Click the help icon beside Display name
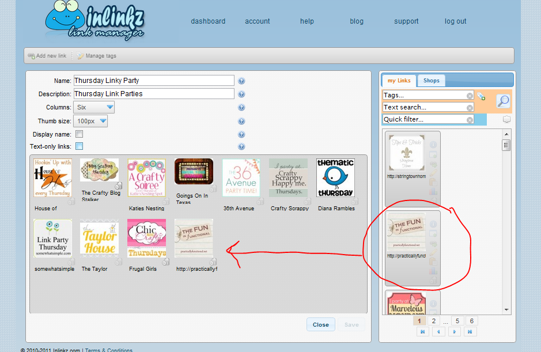Viewport: 541px width, 352px height. (x=241, y=134)
